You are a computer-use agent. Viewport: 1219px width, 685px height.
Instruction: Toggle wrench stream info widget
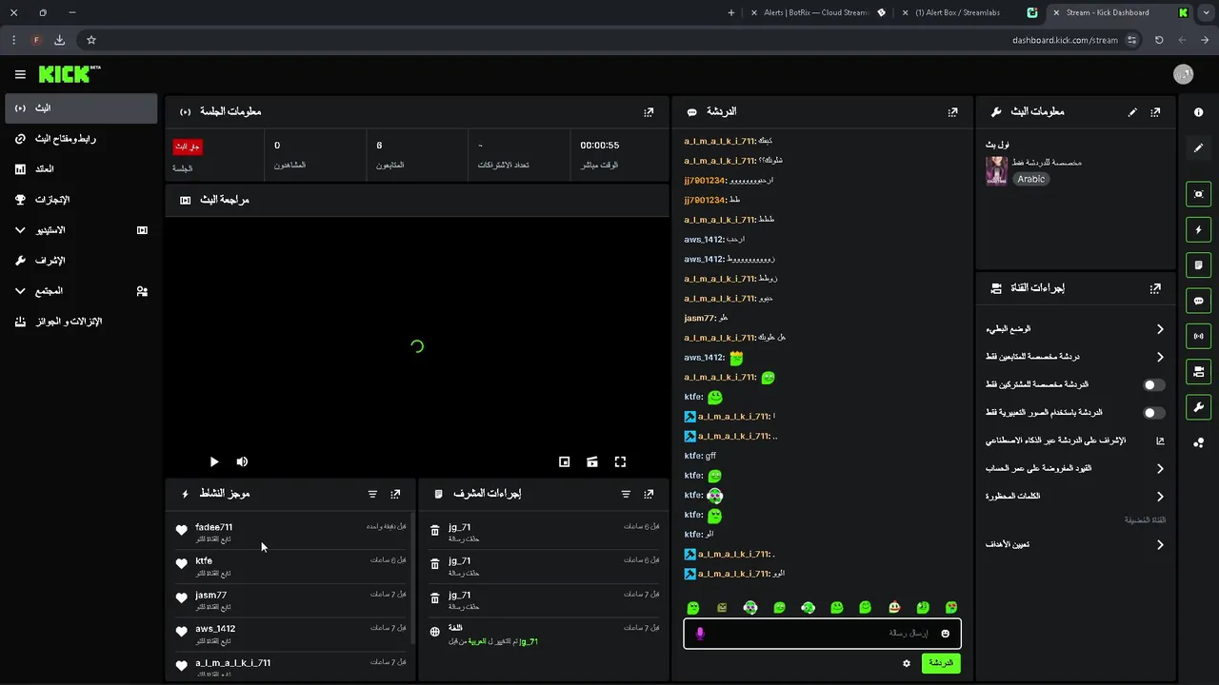(1198, 406)
